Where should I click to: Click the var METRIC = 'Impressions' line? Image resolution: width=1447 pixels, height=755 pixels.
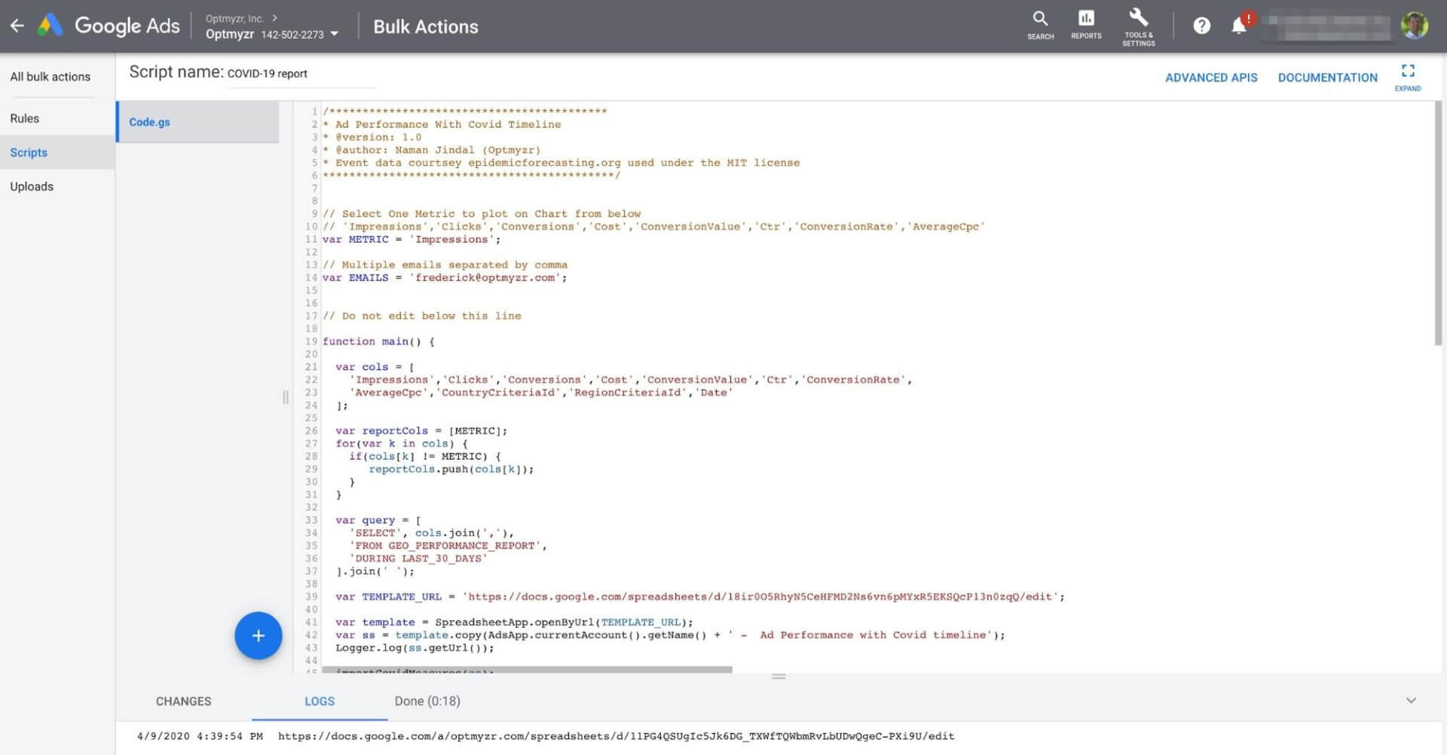coord(411,240)
